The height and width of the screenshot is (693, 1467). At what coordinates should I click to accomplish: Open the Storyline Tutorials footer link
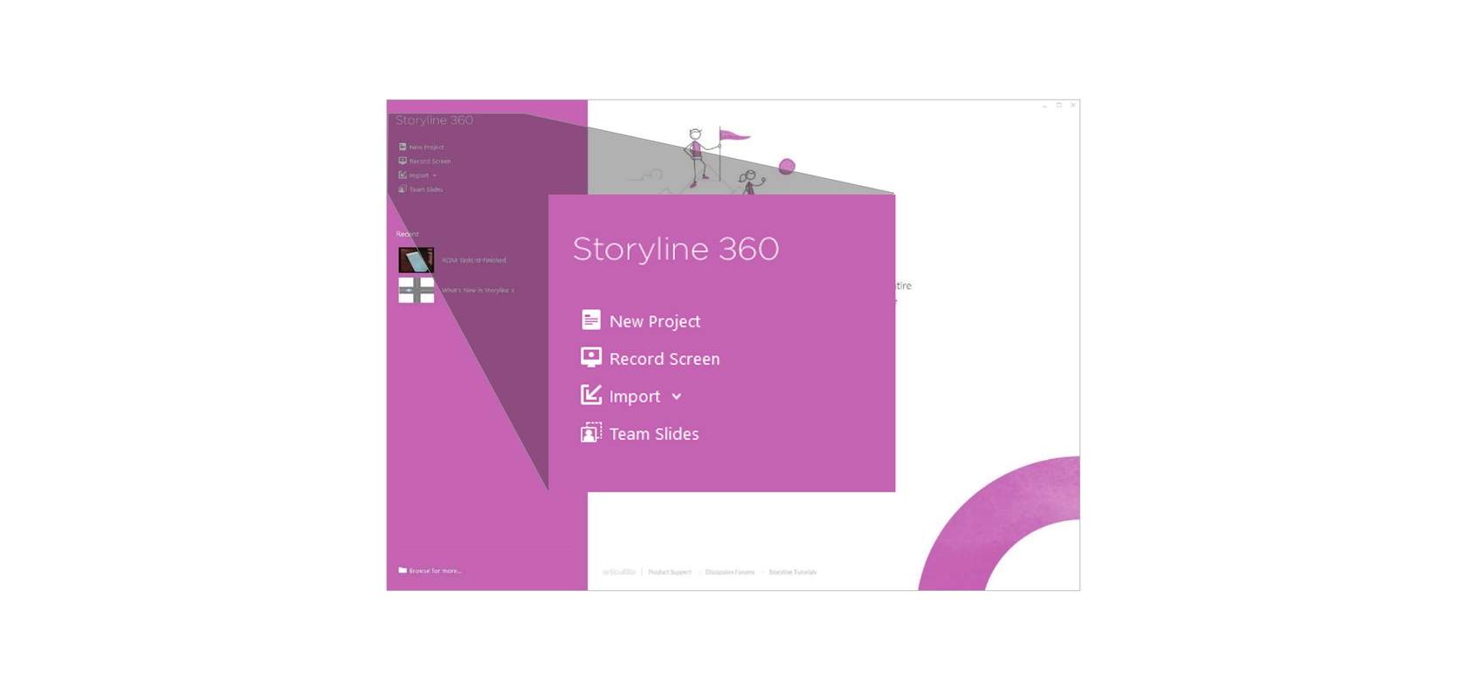(x=793, y=573)
